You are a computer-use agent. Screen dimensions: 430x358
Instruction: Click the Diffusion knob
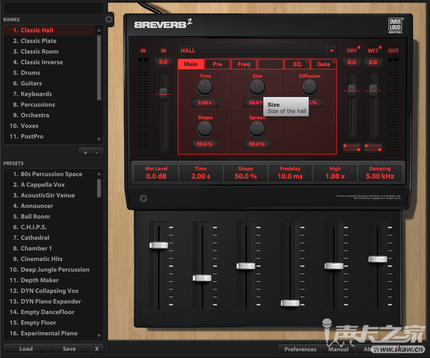(309, 87)
